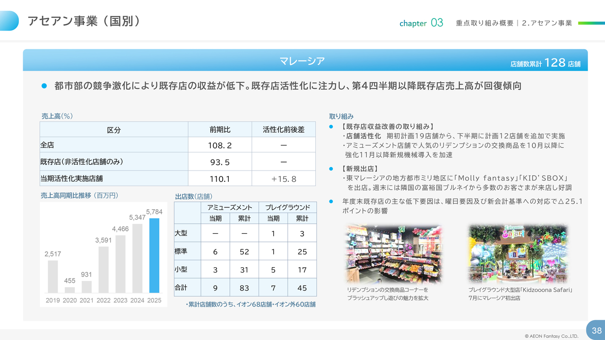This screenshot has height=340, width=605.
Task: Select the プレイグラウンド header in store table
Action: click(287, 207)
